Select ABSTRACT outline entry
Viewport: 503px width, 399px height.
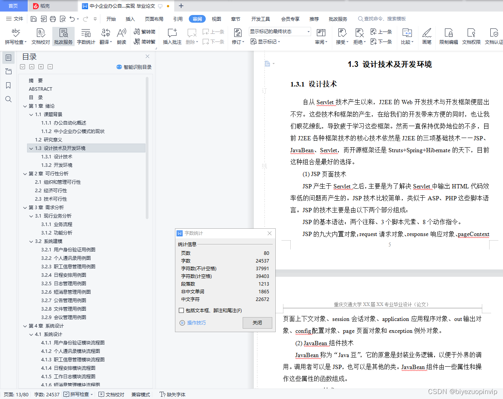pos(40,89)
